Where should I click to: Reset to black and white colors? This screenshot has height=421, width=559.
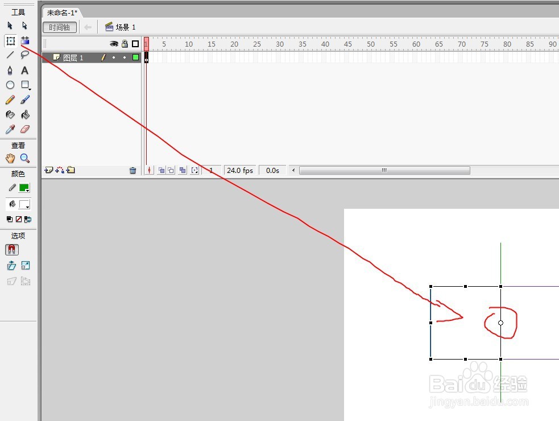coord(10,219)
